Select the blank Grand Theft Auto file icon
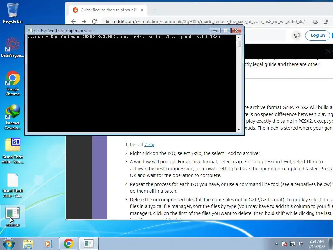This screenshot has height=250, width=333. pyautogui.click(x=13, y=185)
